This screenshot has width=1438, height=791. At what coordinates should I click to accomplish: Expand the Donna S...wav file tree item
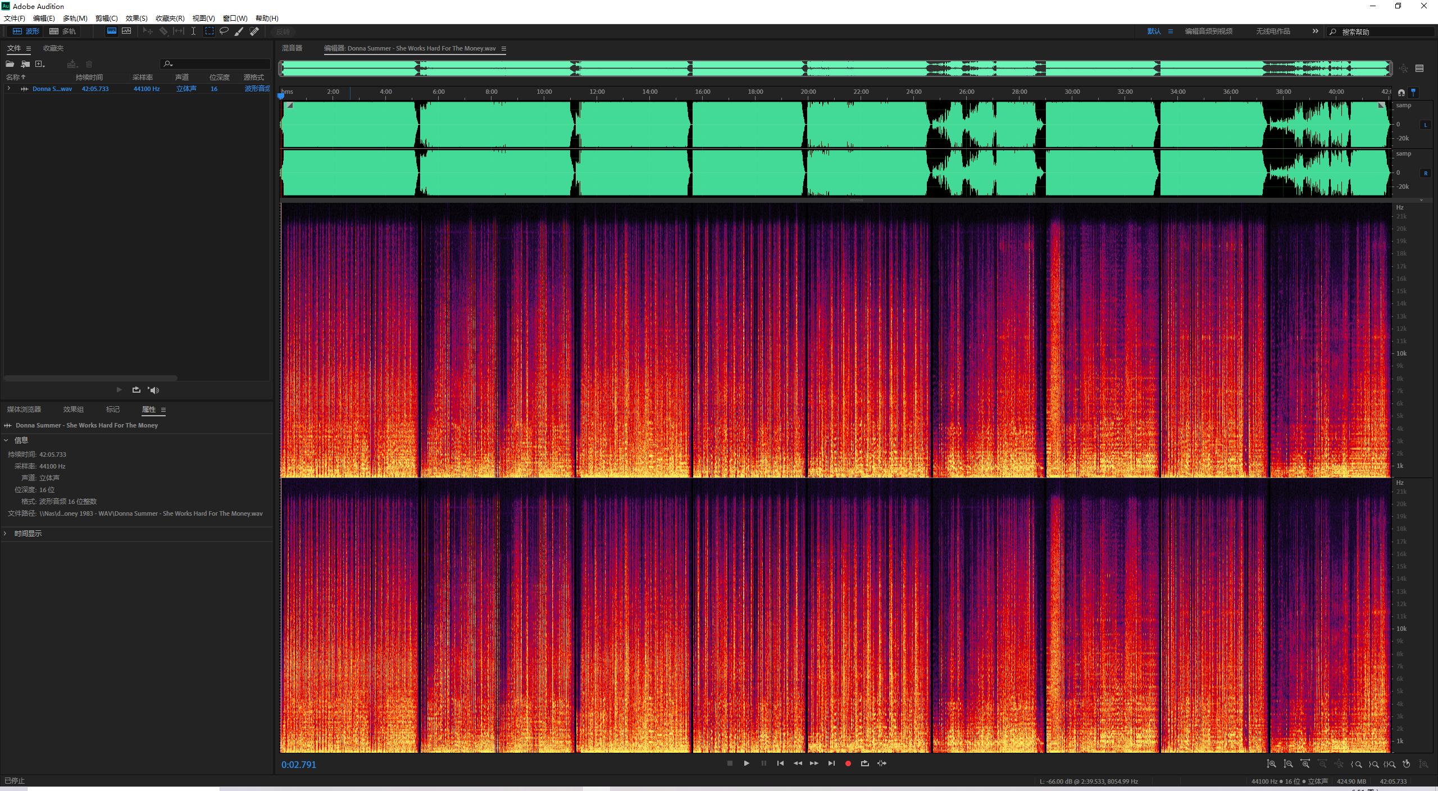(8, 89)
